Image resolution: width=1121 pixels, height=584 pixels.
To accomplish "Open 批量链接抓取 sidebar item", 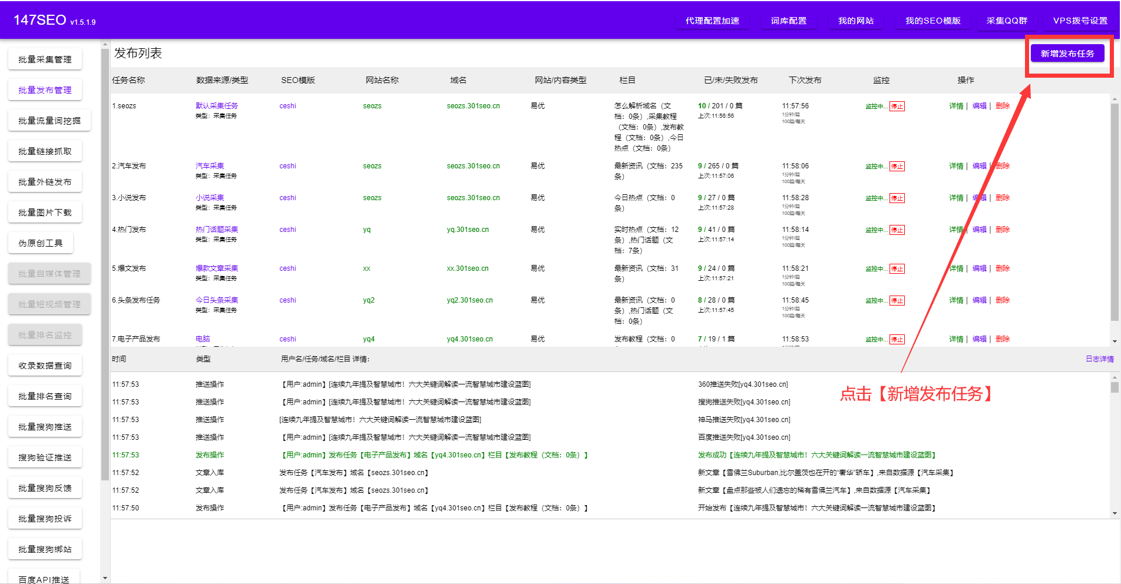I will pyautogui.click(x=45, y=151).
